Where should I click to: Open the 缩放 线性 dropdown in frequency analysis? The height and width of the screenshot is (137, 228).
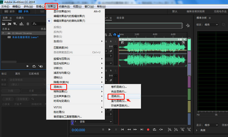click(x=211, y=25)
